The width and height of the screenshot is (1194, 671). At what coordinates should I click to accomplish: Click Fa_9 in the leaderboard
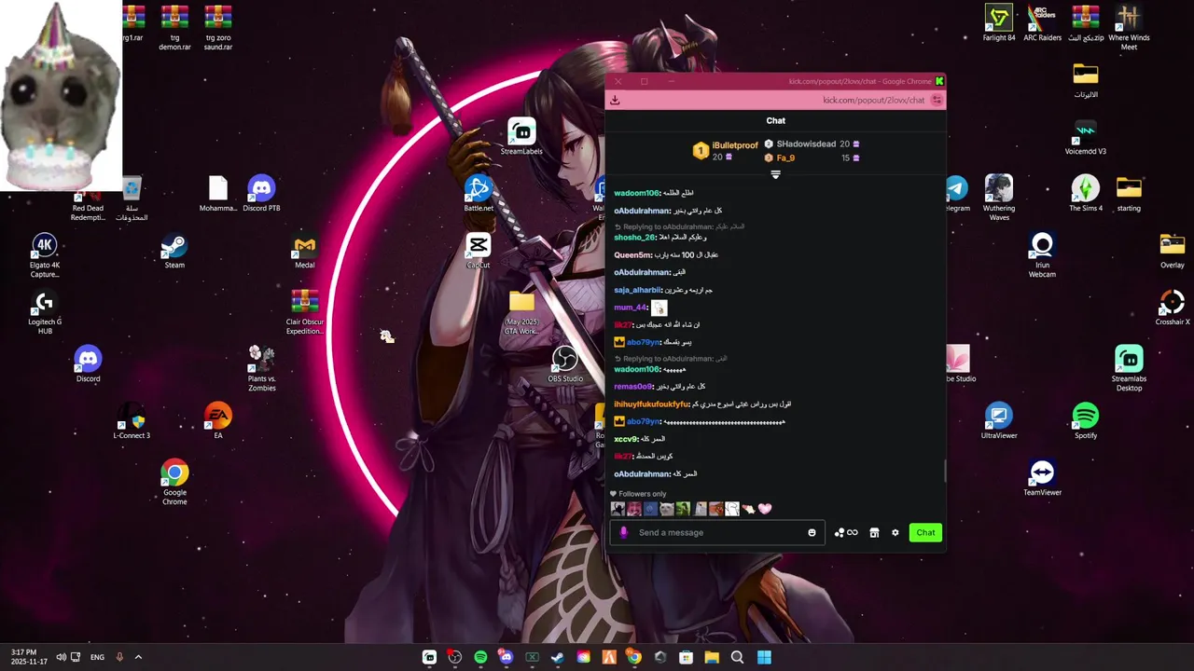785,158
